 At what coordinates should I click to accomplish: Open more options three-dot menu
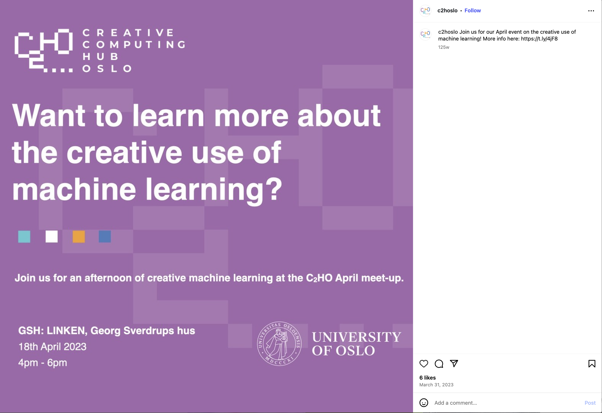point(591,11)
